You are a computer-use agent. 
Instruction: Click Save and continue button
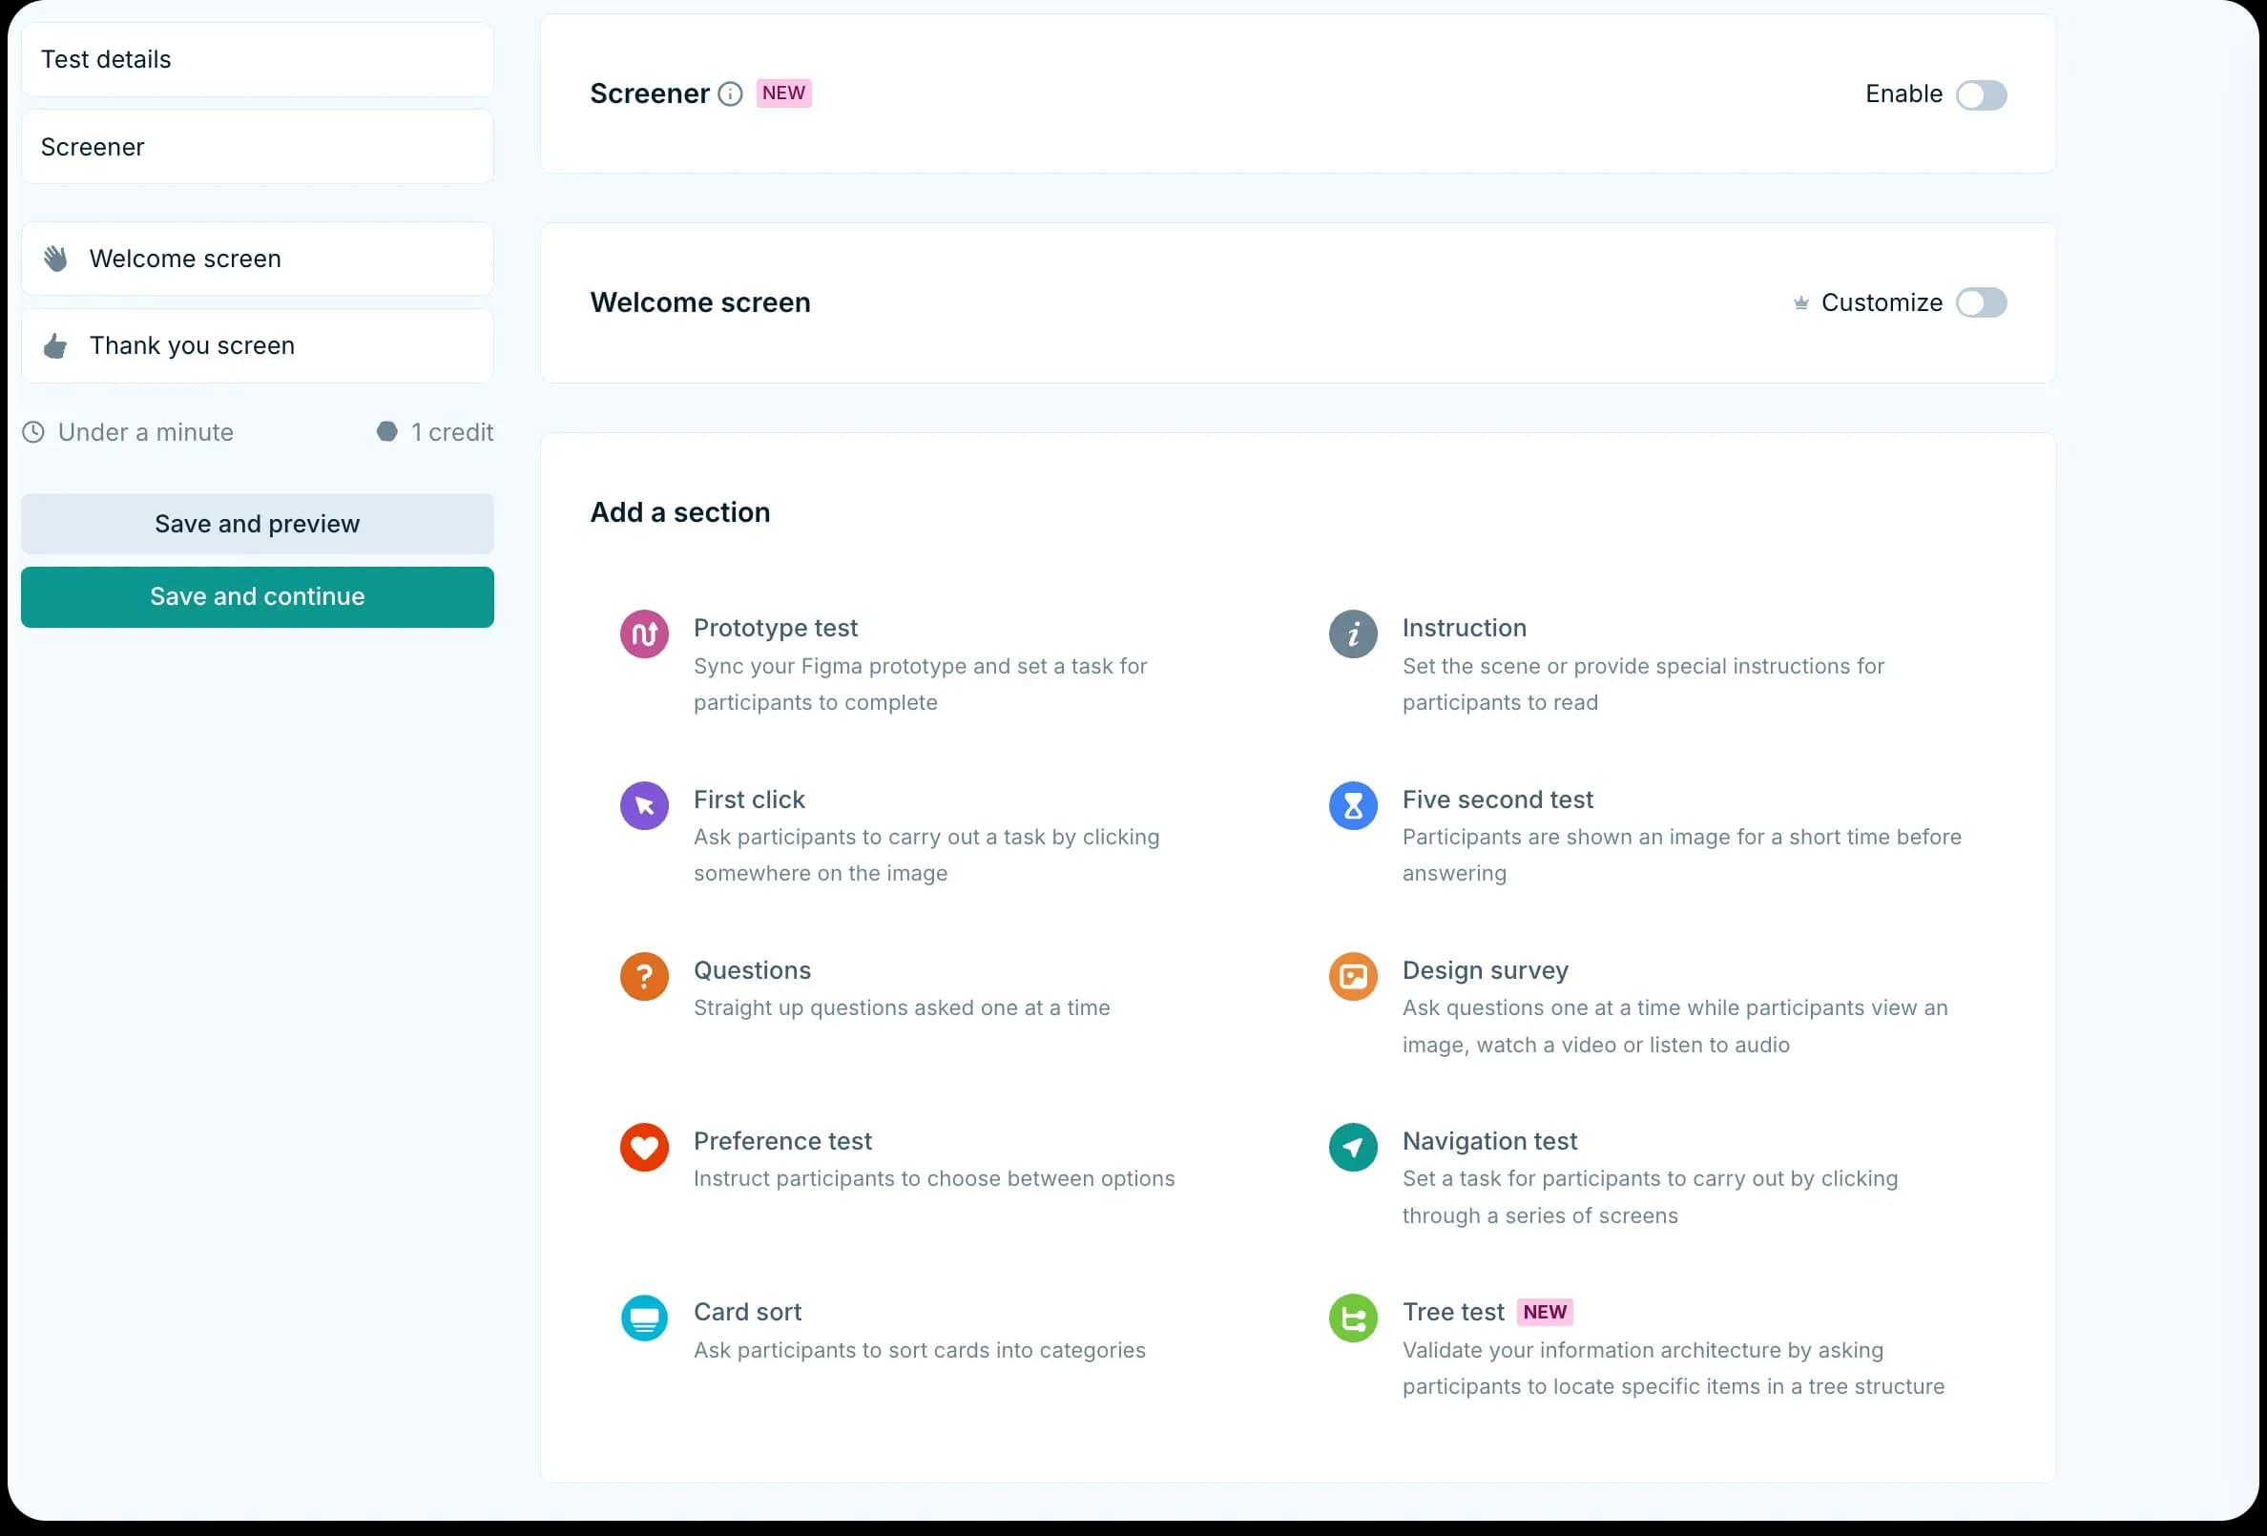point(257,597)
